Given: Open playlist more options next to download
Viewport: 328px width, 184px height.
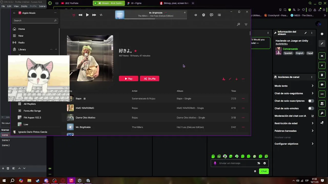Looking at the screenshot, I should (243, 79).
